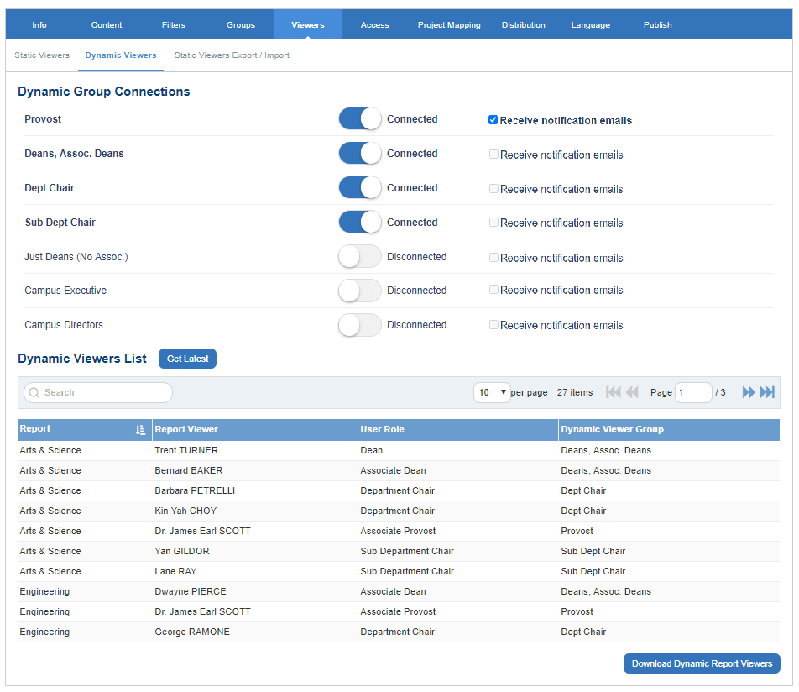Click the next page arrow icon
Image resolution: width=799 pixels, height=692 pixels.
(749, 392)
